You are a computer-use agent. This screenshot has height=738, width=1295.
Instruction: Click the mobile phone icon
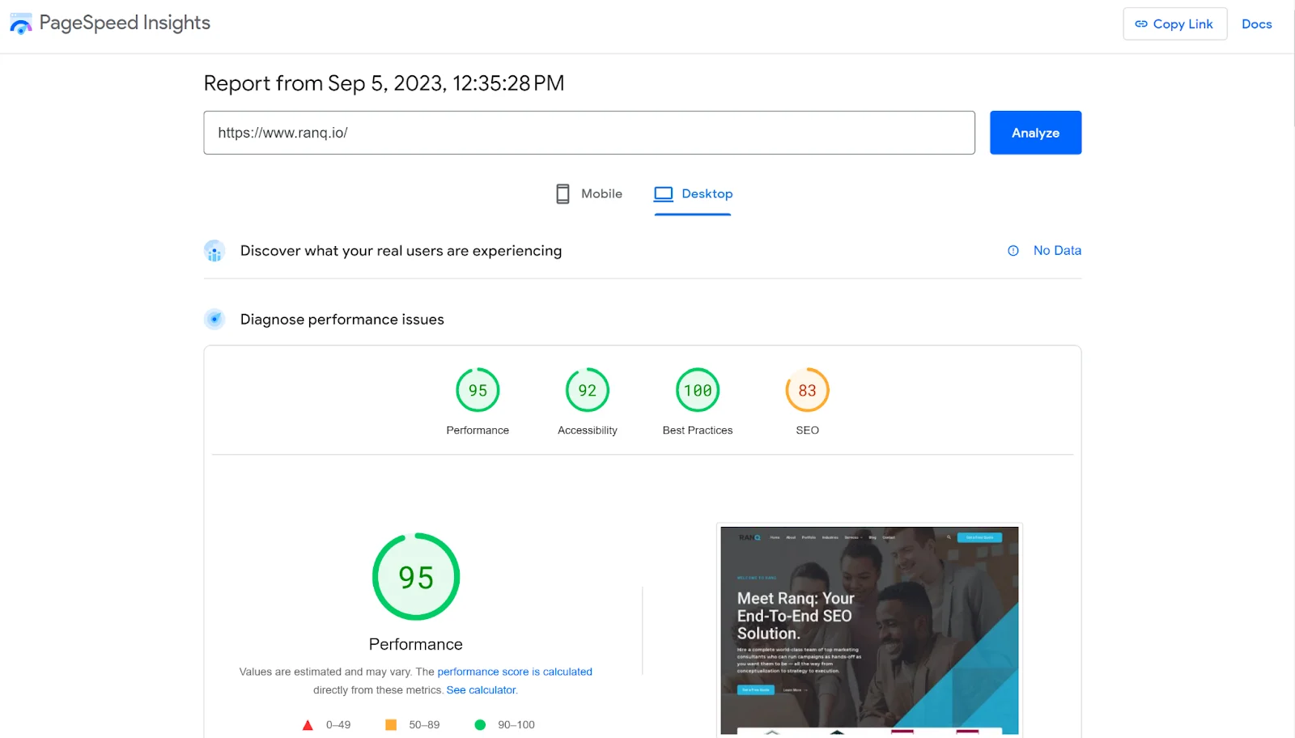pos(563,194)
